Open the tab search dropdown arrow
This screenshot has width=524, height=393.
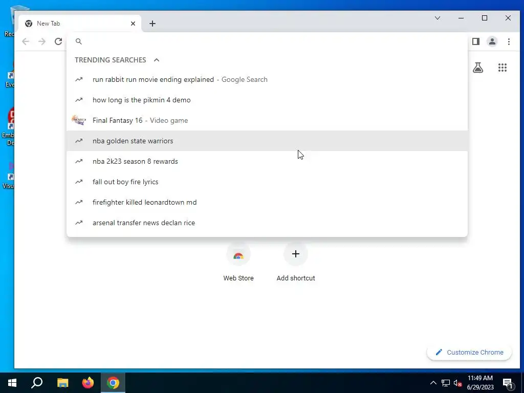tap(438, 18)
